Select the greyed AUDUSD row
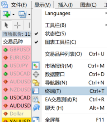 [x=16, y=82]
